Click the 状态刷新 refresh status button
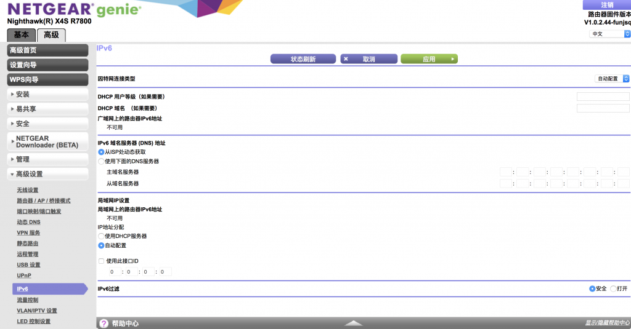This screenshot has width=631, height=329. 303,59
